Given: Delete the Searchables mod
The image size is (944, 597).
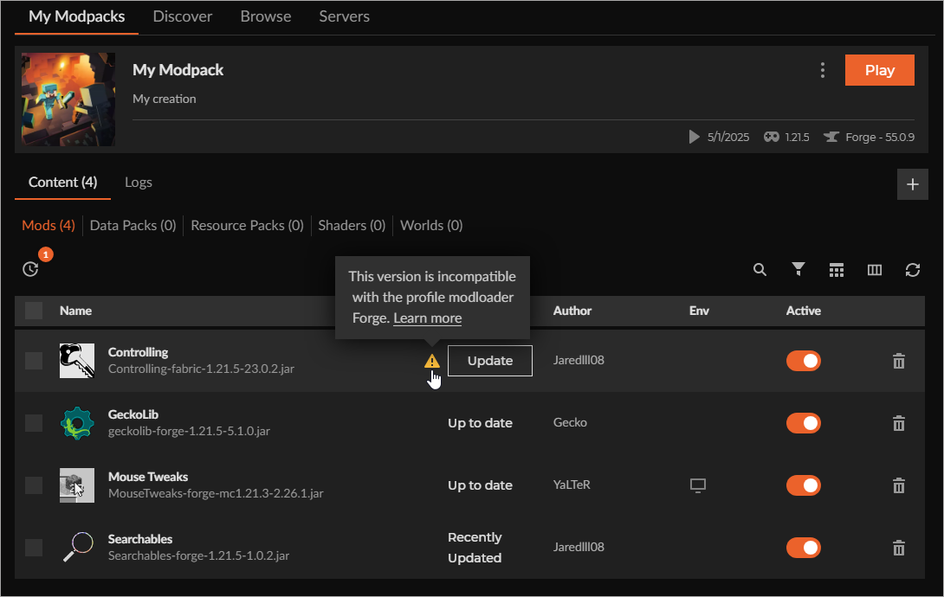Looking at the screenshot, I should point(899,548).
